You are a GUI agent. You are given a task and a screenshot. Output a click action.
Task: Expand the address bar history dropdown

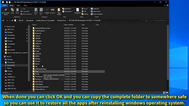tap(142, 21)
